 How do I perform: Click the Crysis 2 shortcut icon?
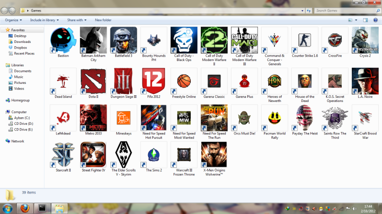tap(365, 41)
